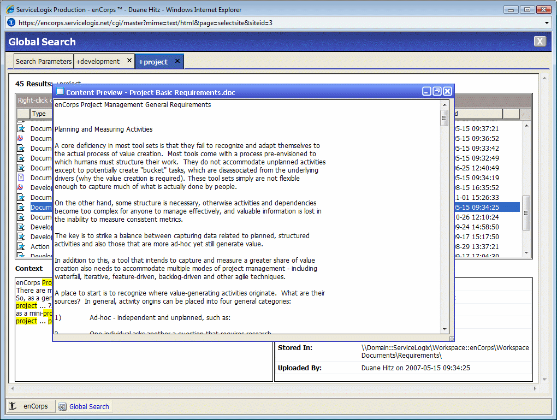Click the security info icon beside the URL
This screenshot has height=420, width=557.
click(x=11, y=22)
